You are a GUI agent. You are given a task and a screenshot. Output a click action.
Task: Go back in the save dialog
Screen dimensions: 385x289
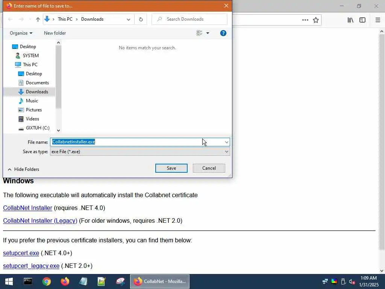(10, 19)
